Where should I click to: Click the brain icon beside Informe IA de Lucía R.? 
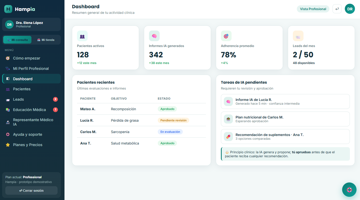228,101
